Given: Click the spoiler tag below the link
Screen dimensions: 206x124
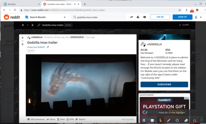Looking at the screenshot, I should [31, 51].
